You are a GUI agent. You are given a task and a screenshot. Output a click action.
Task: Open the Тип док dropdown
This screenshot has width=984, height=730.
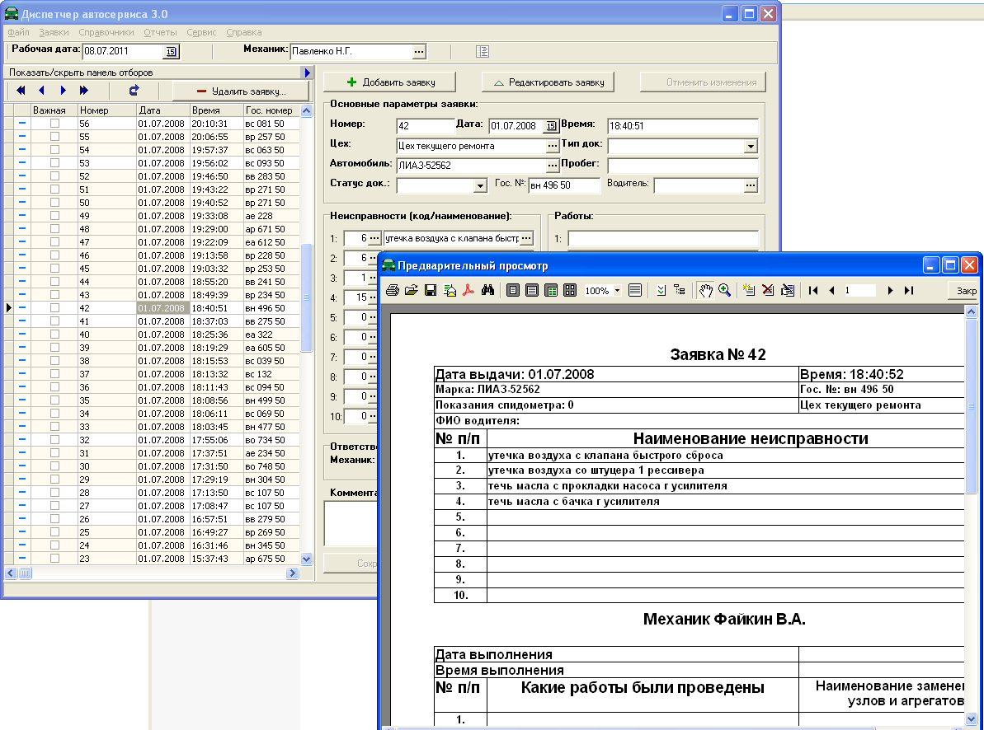coord(750,146)
